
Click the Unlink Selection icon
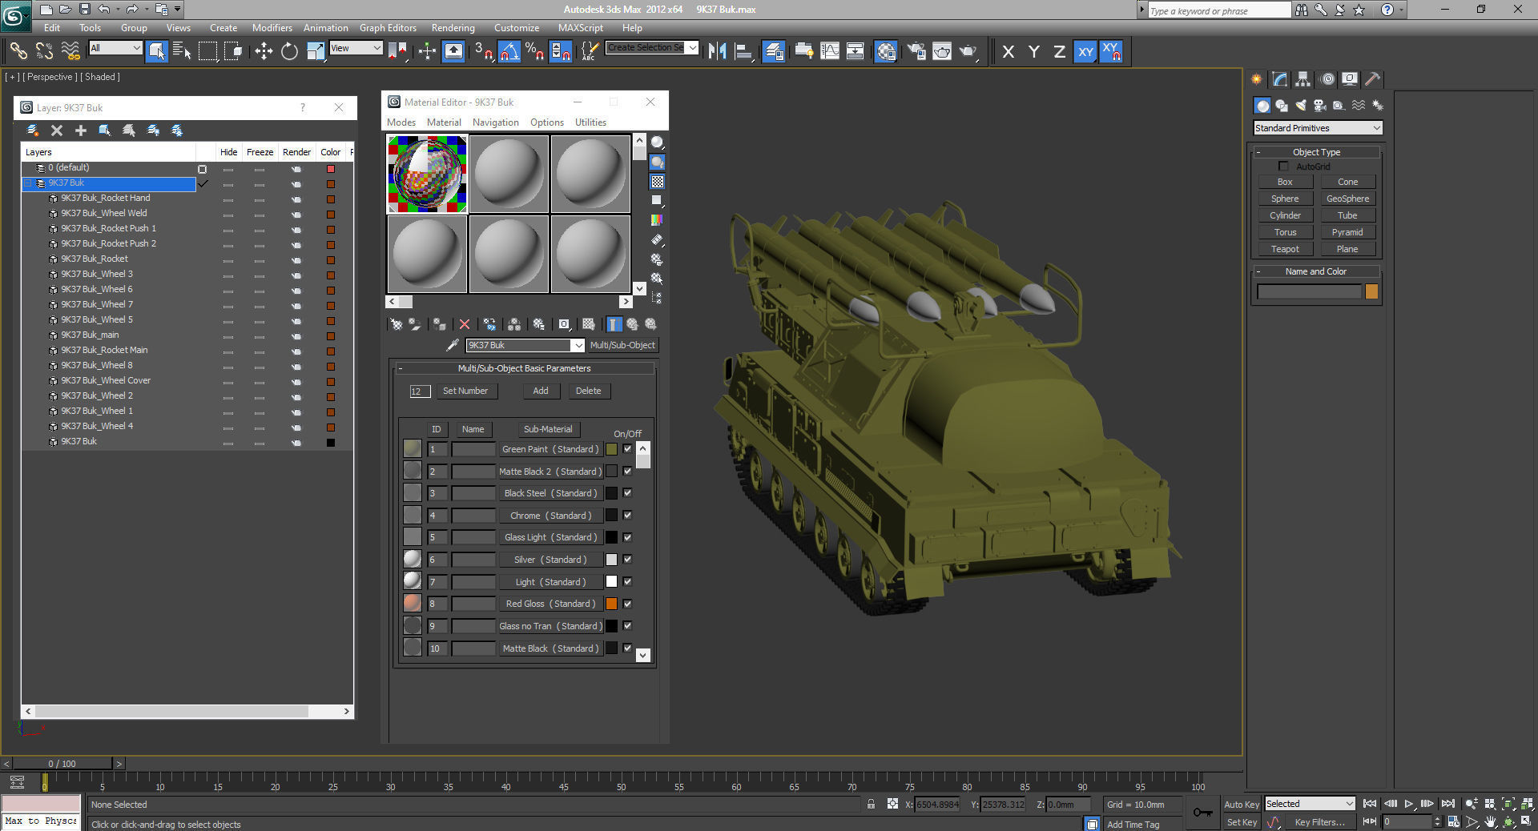coord(44,51)
